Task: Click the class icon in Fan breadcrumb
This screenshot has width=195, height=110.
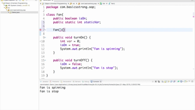Action: tap(101, 3)
